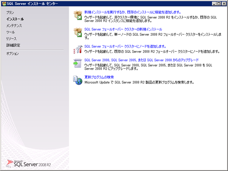The width and height of the screenshot is (228, 171).
Task: Click the Microsoft Update description text
Action: tap(139, 82)
